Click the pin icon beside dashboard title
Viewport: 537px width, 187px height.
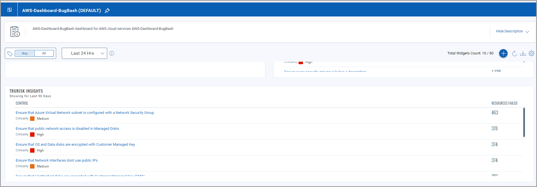coord(107,11)
